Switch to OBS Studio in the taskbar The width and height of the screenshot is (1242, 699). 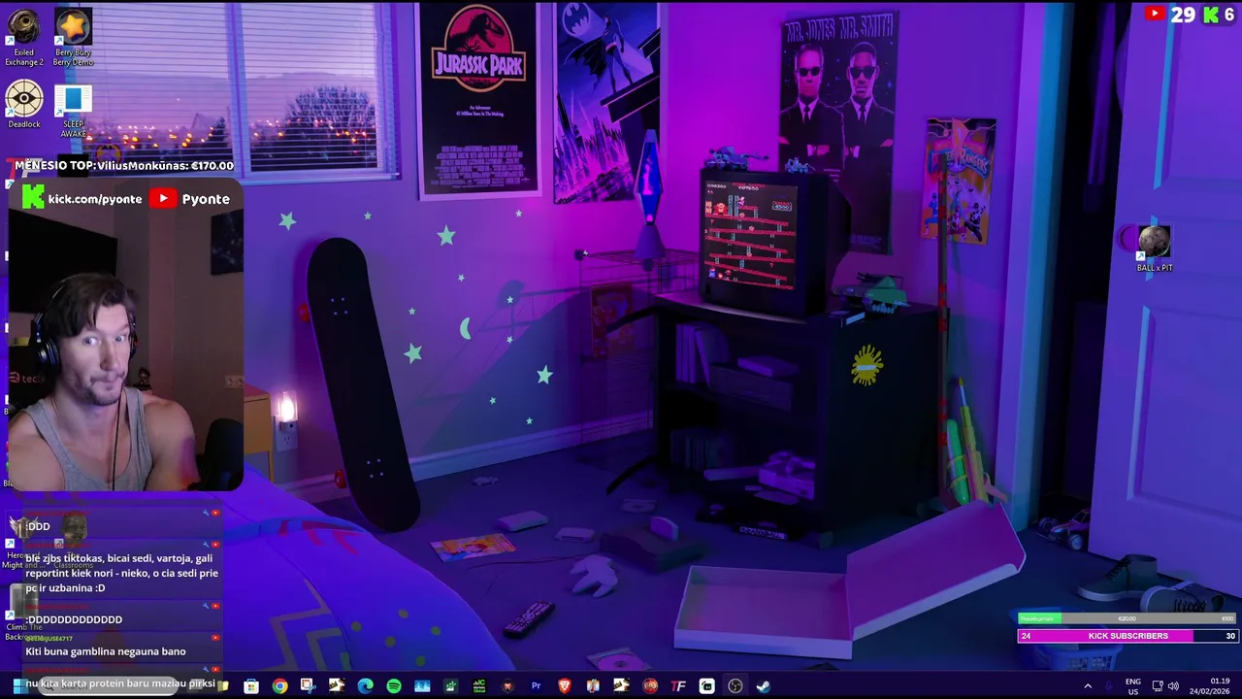pos(735,686)
